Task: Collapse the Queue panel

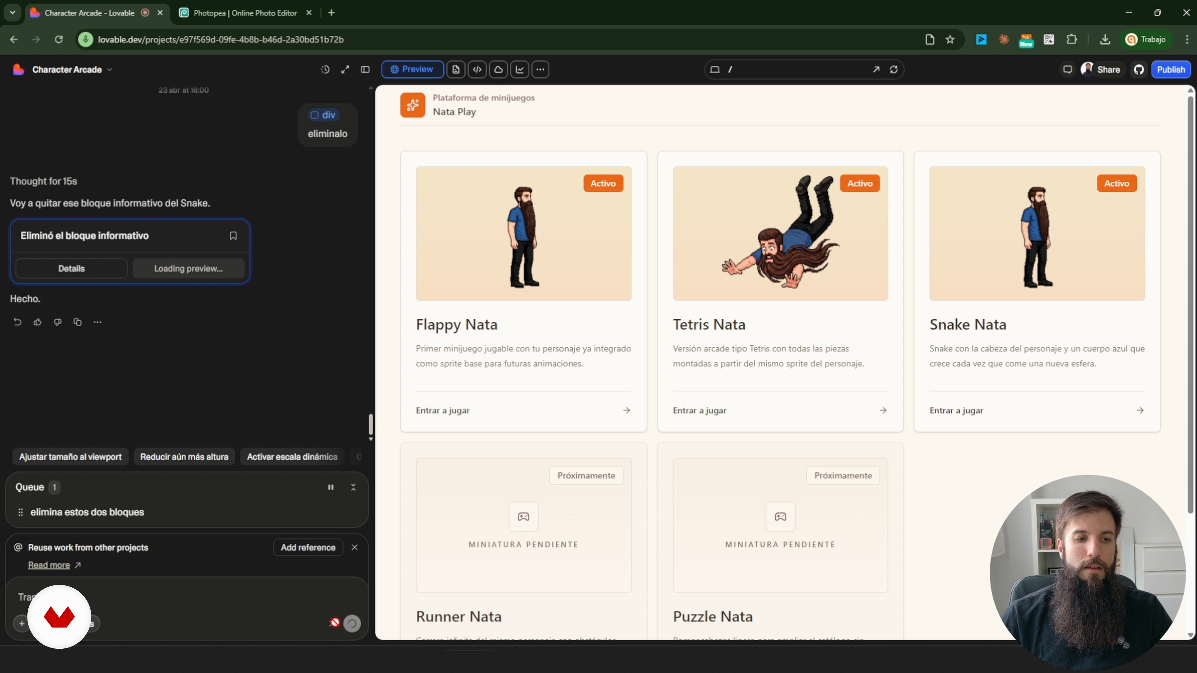Action: coord(353,487)
